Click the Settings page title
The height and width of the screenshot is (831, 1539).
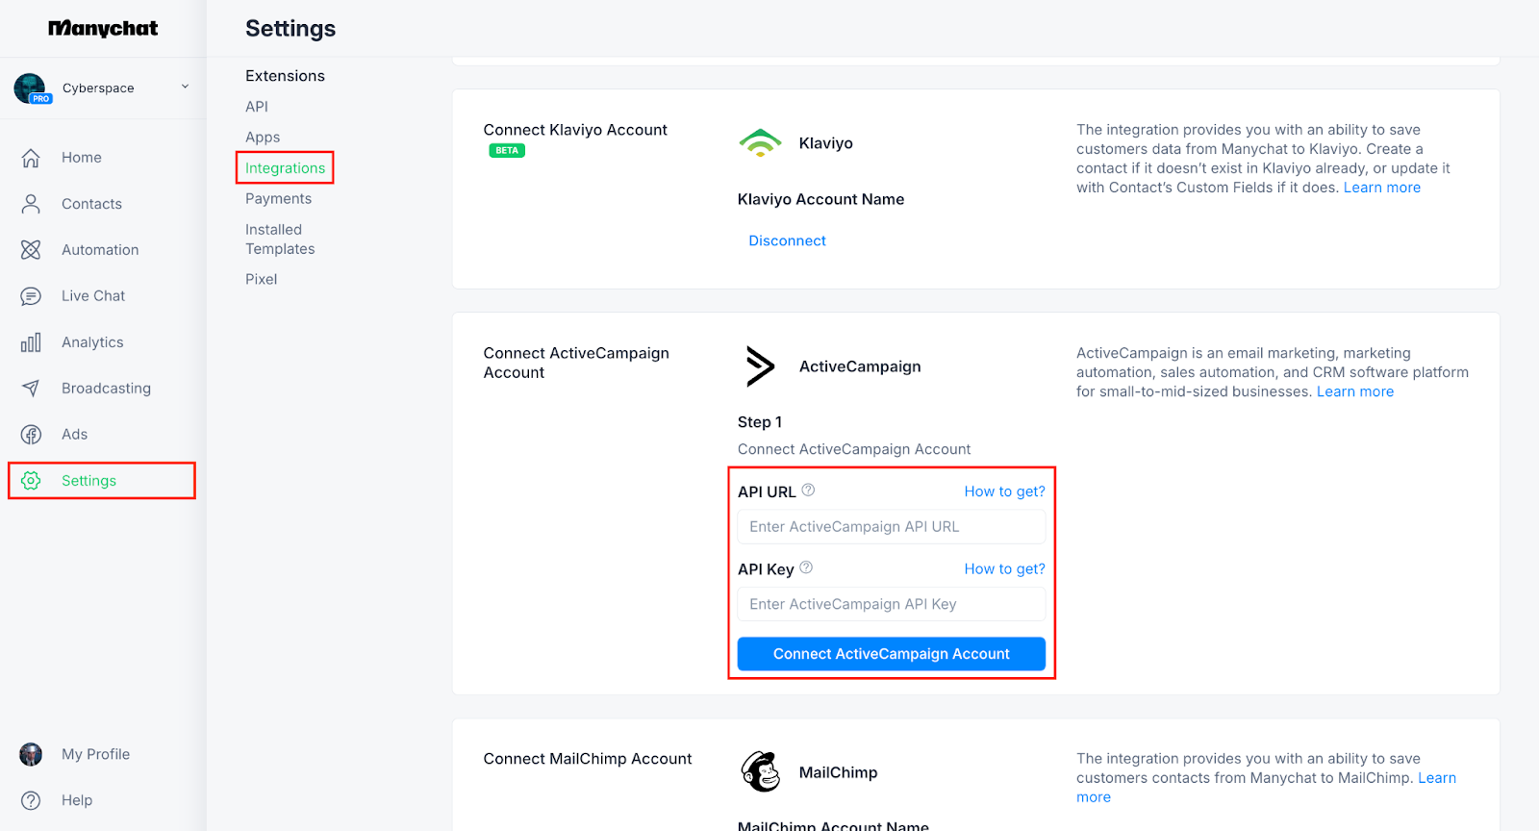coord(290,29)
